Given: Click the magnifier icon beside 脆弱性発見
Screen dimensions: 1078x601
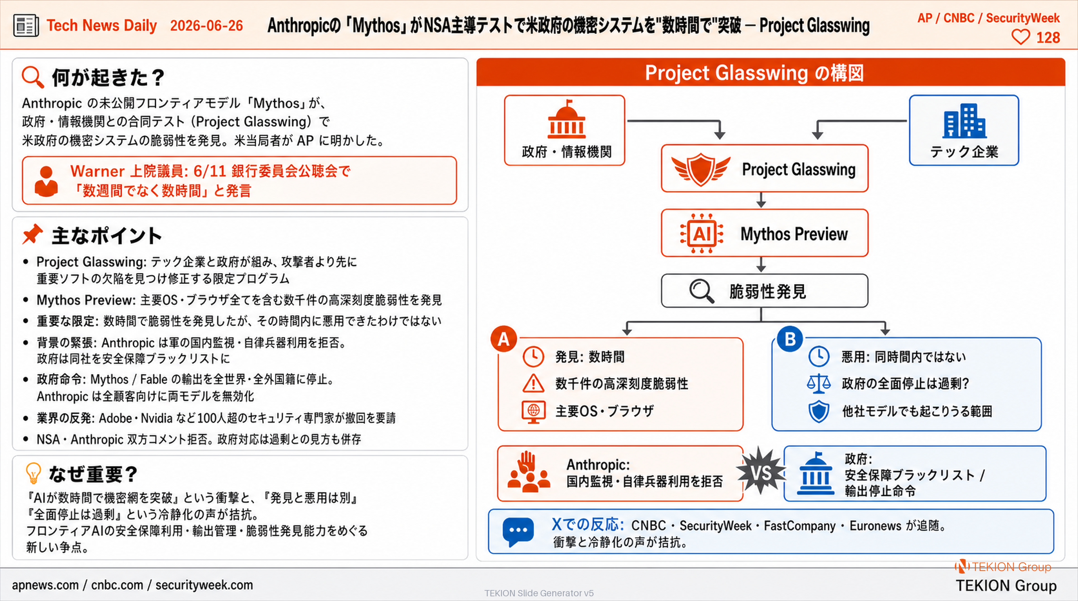Looking at the screenshot, I should click(x=702, y=291).
